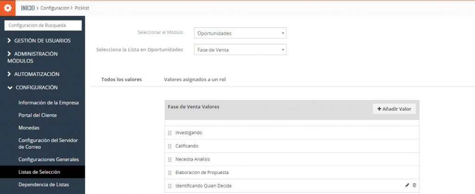This screenshot has height=194, width=475.
Task: Click the trash delete icon on Identificando Quien Decide
Action: (414, 185)
